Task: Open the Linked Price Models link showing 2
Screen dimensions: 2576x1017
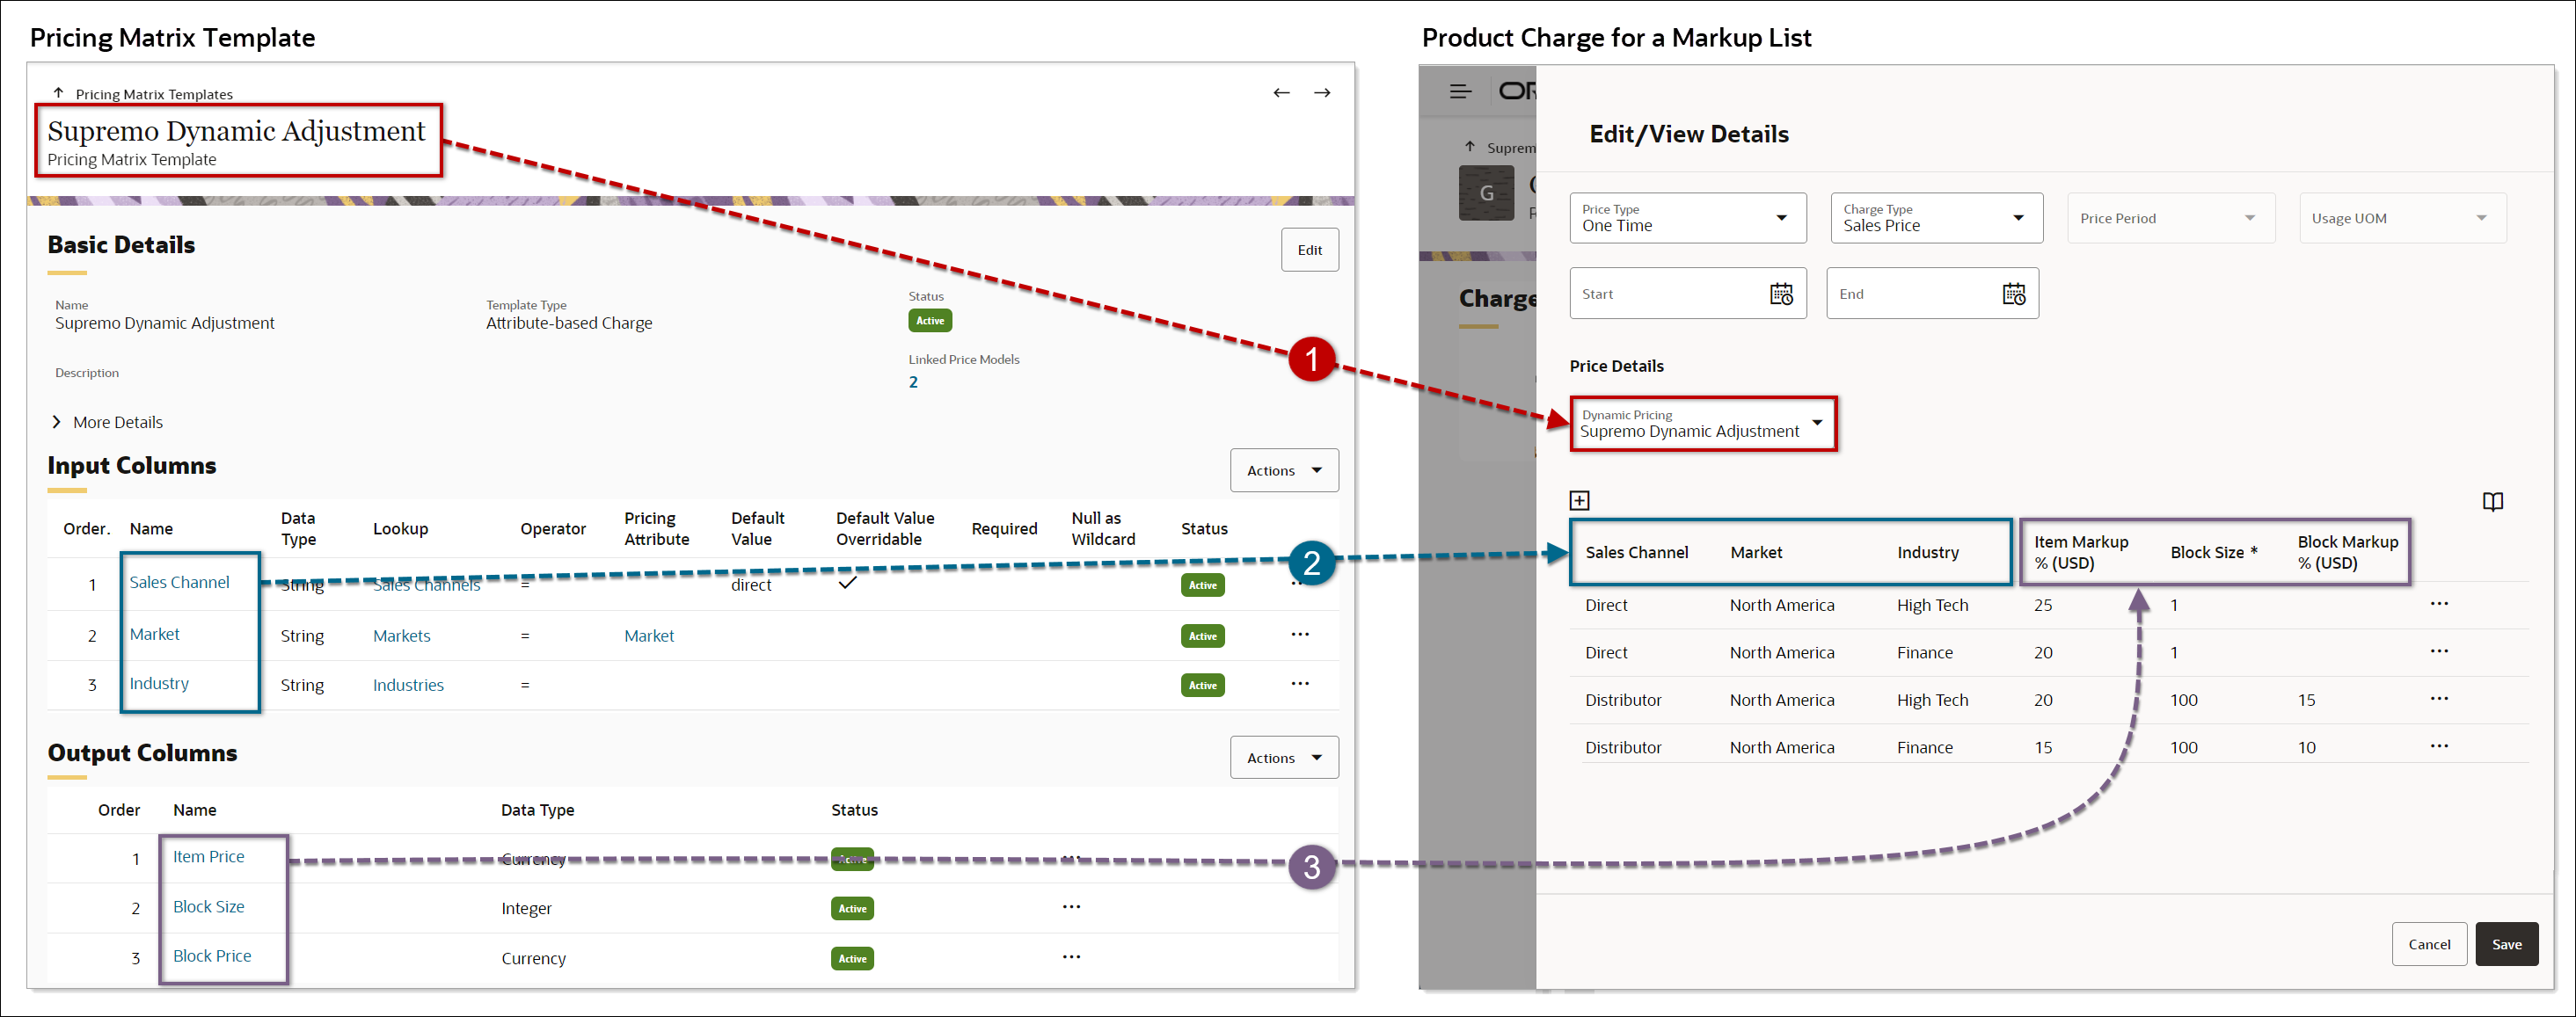Action: tap(913, 381)
